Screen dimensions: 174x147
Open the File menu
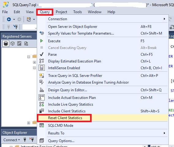tap(5, 12)
